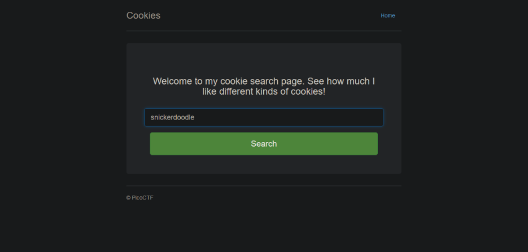Screen dimensions: 528x252
Task: Click the Cookies site title
Action: (143, 16)
